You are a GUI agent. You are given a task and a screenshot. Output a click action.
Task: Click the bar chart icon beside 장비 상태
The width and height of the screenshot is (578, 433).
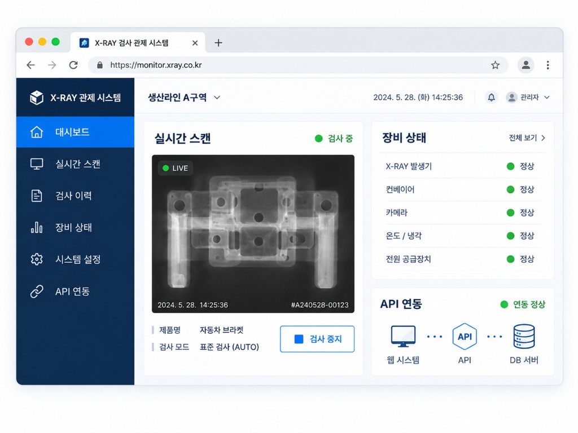(x=37, y=227)
